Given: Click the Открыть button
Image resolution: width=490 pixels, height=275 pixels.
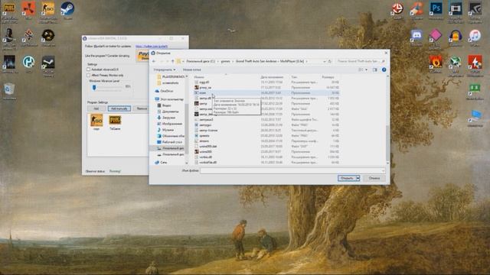Looking at the screenshot, I should [347, 178].
